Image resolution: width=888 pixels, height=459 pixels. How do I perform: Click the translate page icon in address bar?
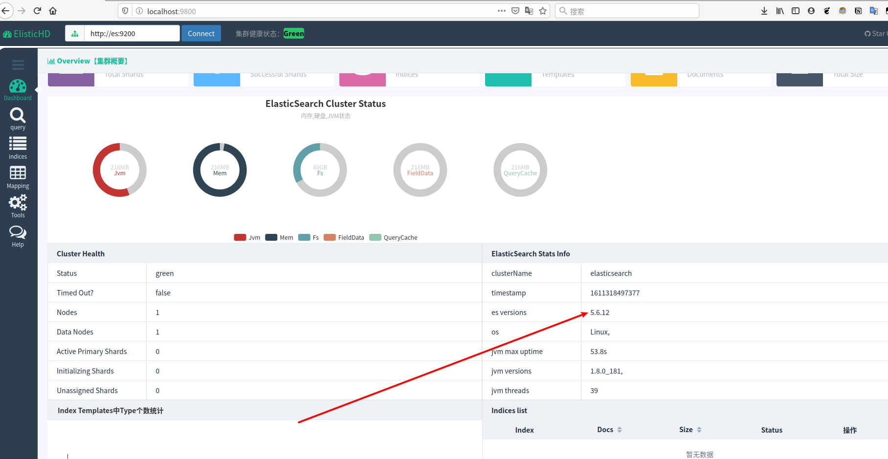(x=529, y=11)
